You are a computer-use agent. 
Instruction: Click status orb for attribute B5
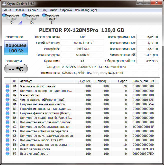(7, 113)
